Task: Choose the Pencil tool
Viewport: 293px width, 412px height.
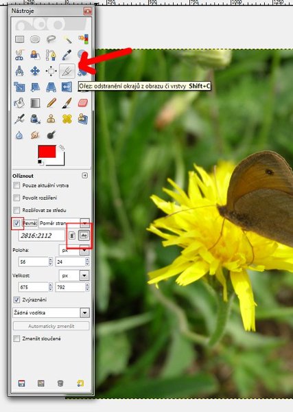Action: tap(51, 103)
